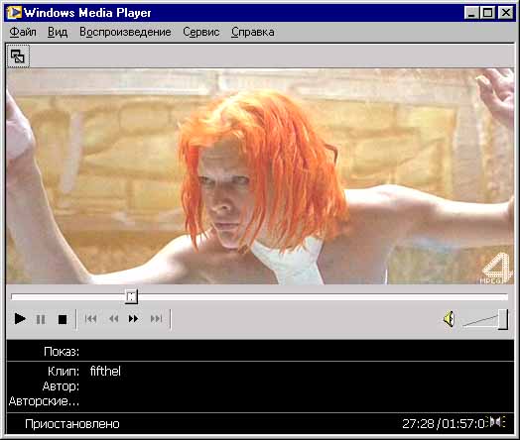This screenshot has width=520, height=440.
Task: Click the Показ: label
Action: pyautogui.click(x=62, y=351)
